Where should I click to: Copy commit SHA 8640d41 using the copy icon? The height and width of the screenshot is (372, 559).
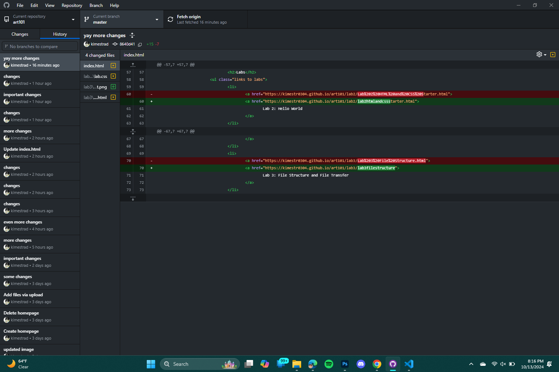(x=140, y=44)
